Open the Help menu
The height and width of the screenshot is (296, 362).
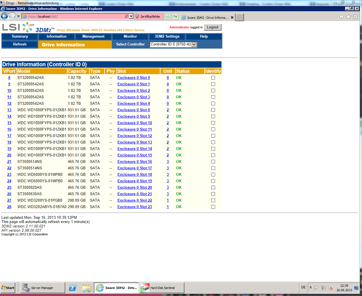pos(204,37)
